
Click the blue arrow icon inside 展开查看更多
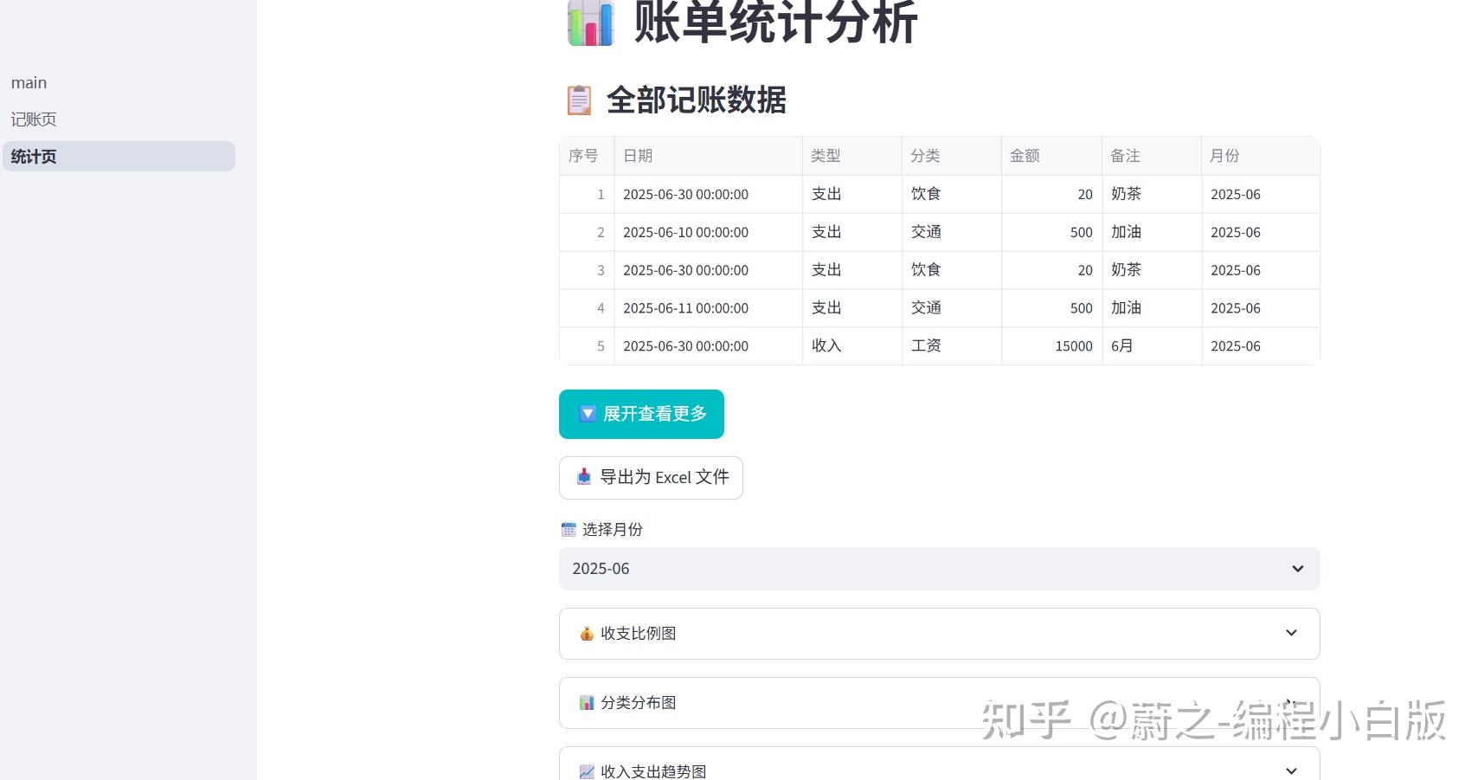[587, 414]
